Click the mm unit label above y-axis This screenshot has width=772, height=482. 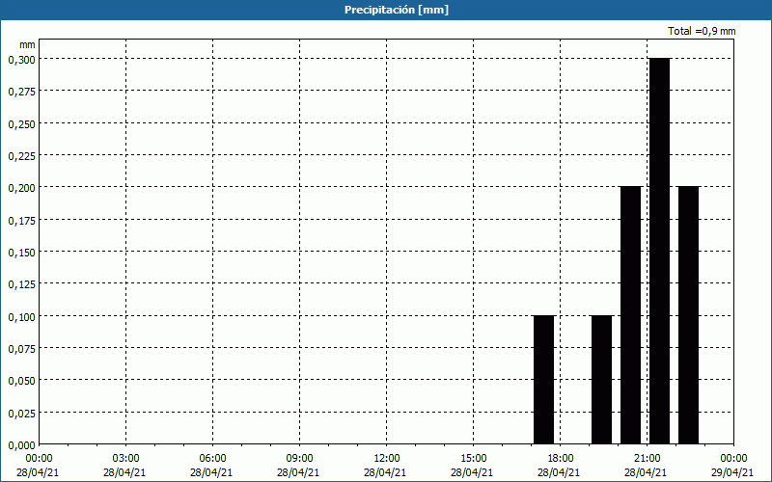pos(27,44)
